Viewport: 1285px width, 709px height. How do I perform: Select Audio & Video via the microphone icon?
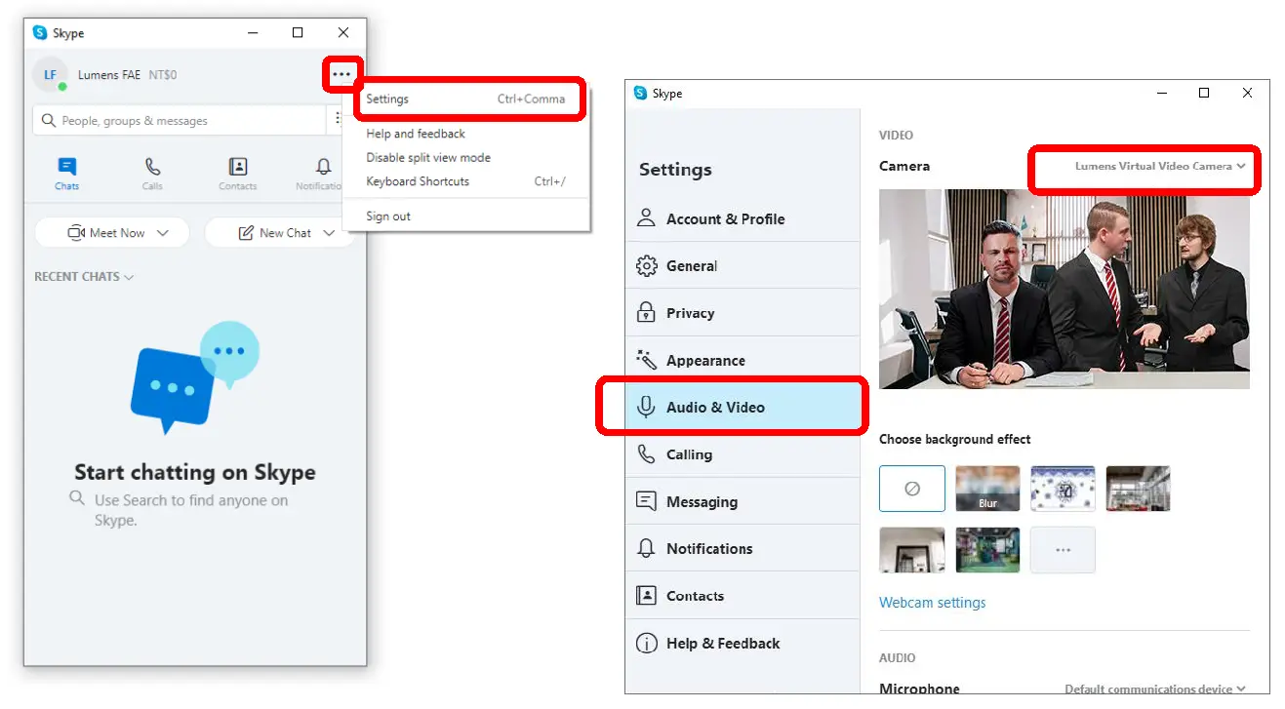[646, 407]
